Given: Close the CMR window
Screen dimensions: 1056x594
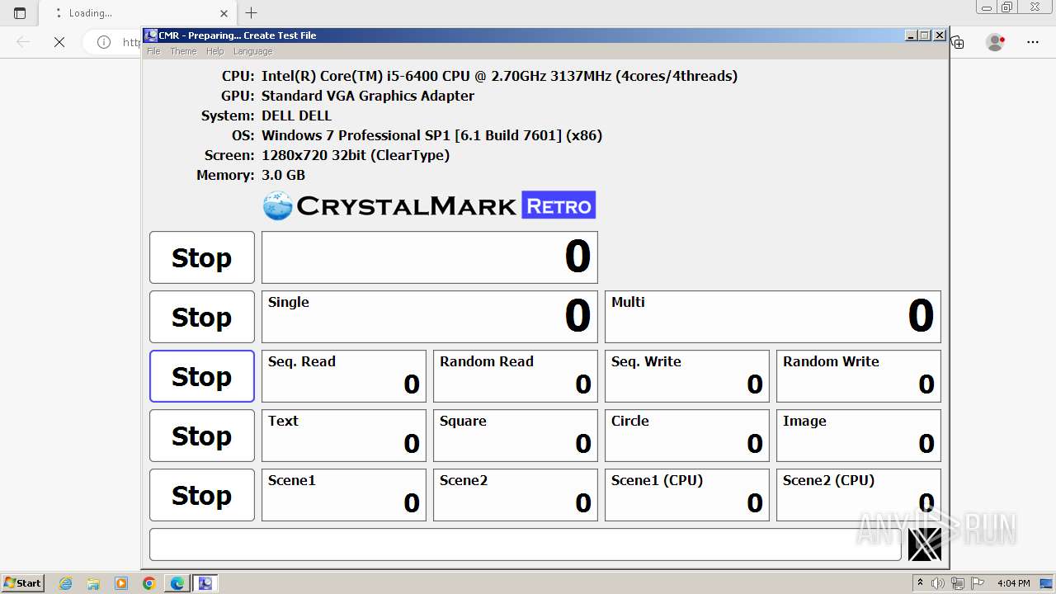Looking at the screenshot, I should coord(940,35).
